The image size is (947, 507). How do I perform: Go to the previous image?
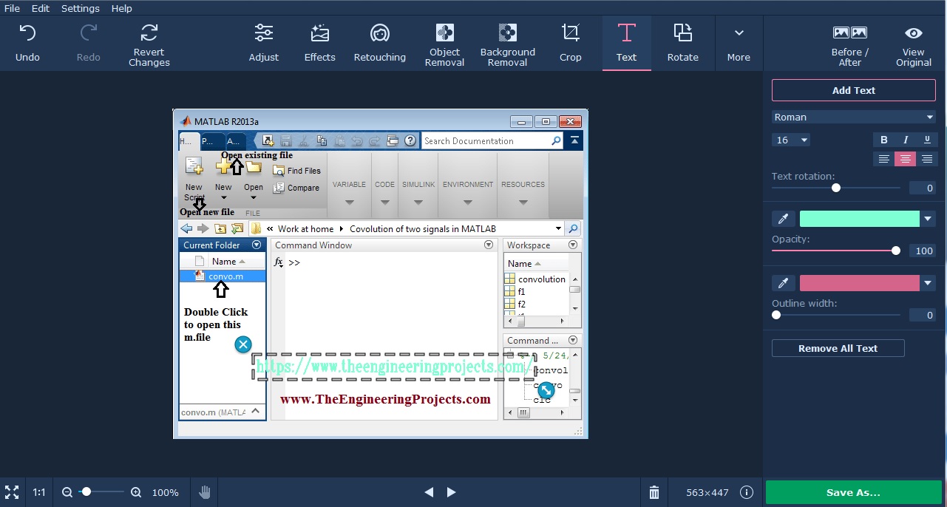(429, 492)
